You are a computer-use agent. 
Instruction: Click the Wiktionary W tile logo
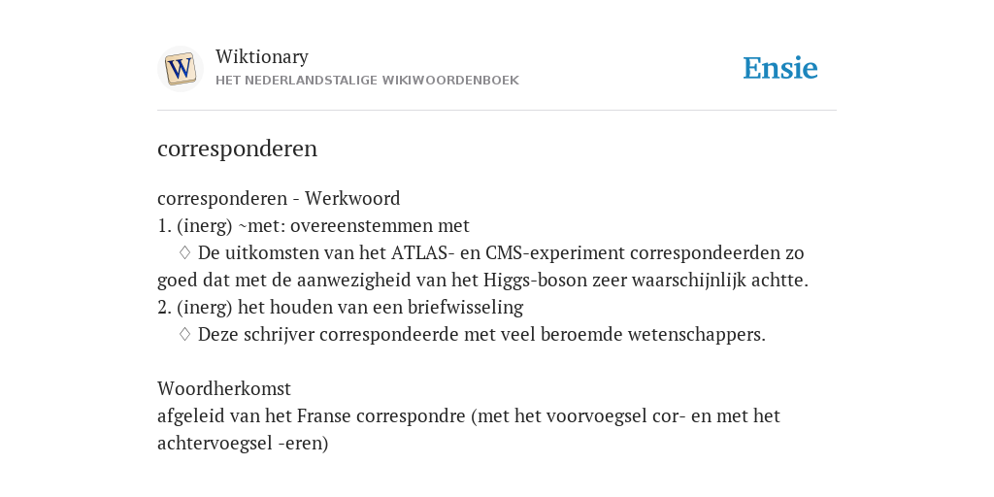(180, 69)
